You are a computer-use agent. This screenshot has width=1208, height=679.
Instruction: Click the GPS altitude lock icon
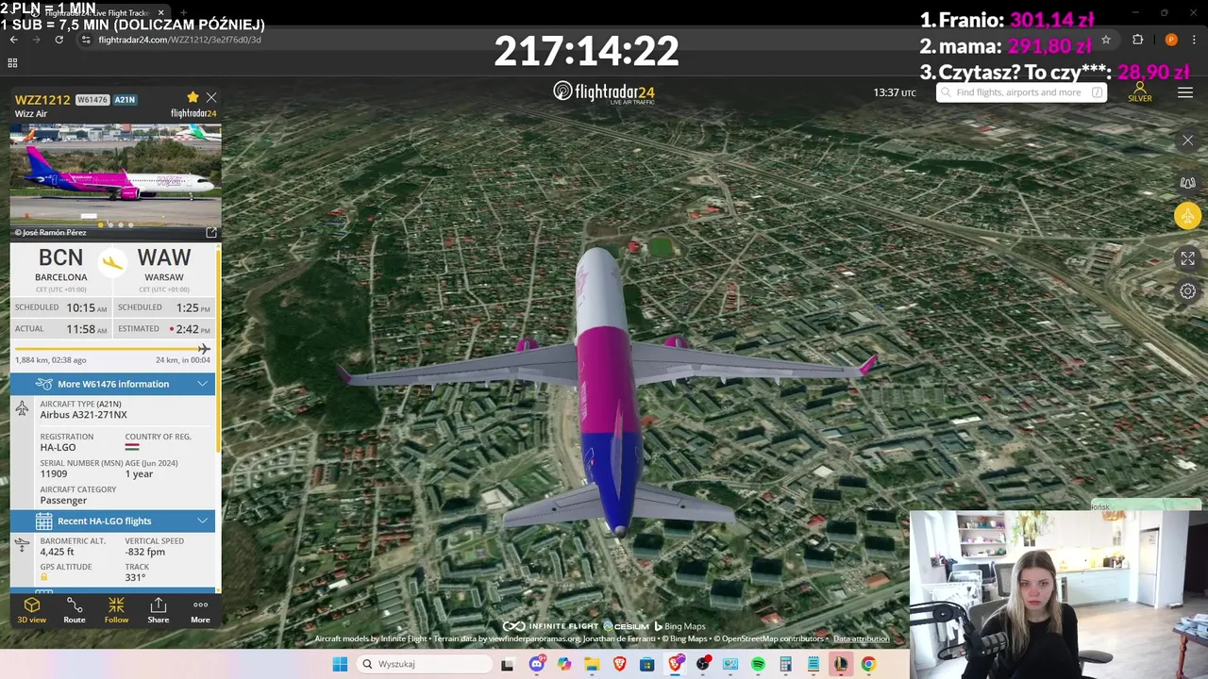[43, 577]
